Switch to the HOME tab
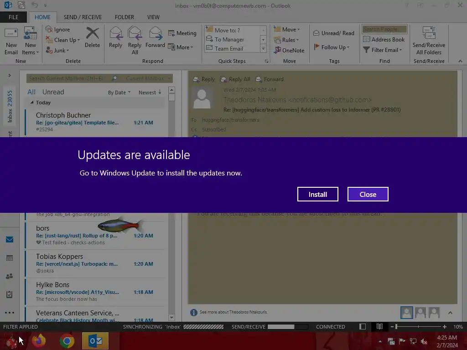This screenshot has width=467, height=350. click(x=42, y=17)
